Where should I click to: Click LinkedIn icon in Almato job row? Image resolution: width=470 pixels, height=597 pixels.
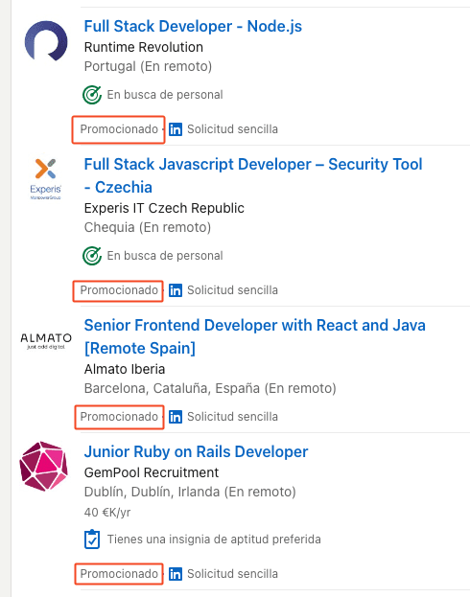click(x=176, y=417)
